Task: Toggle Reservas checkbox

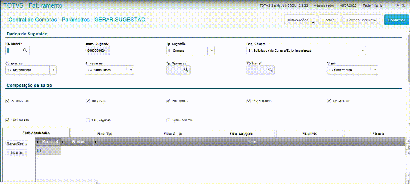Action: [x=88, y=101]
